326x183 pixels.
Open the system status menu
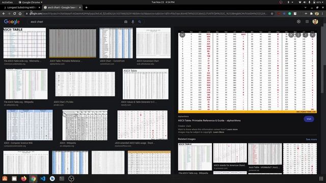pos(310,2)
